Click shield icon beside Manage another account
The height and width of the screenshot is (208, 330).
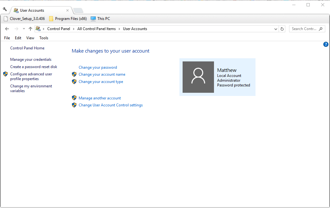(74, 98)
